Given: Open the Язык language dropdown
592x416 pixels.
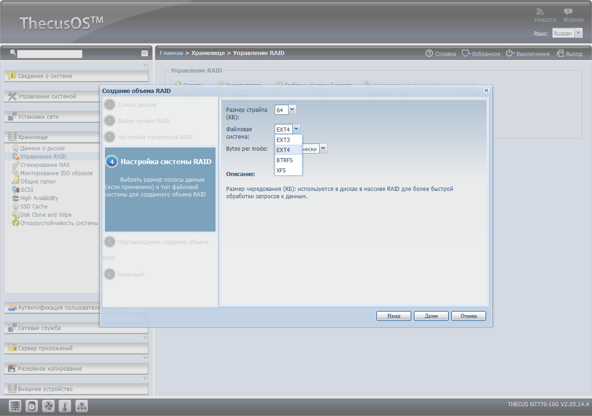Looking at the screenshot, I should coord(579,33).
